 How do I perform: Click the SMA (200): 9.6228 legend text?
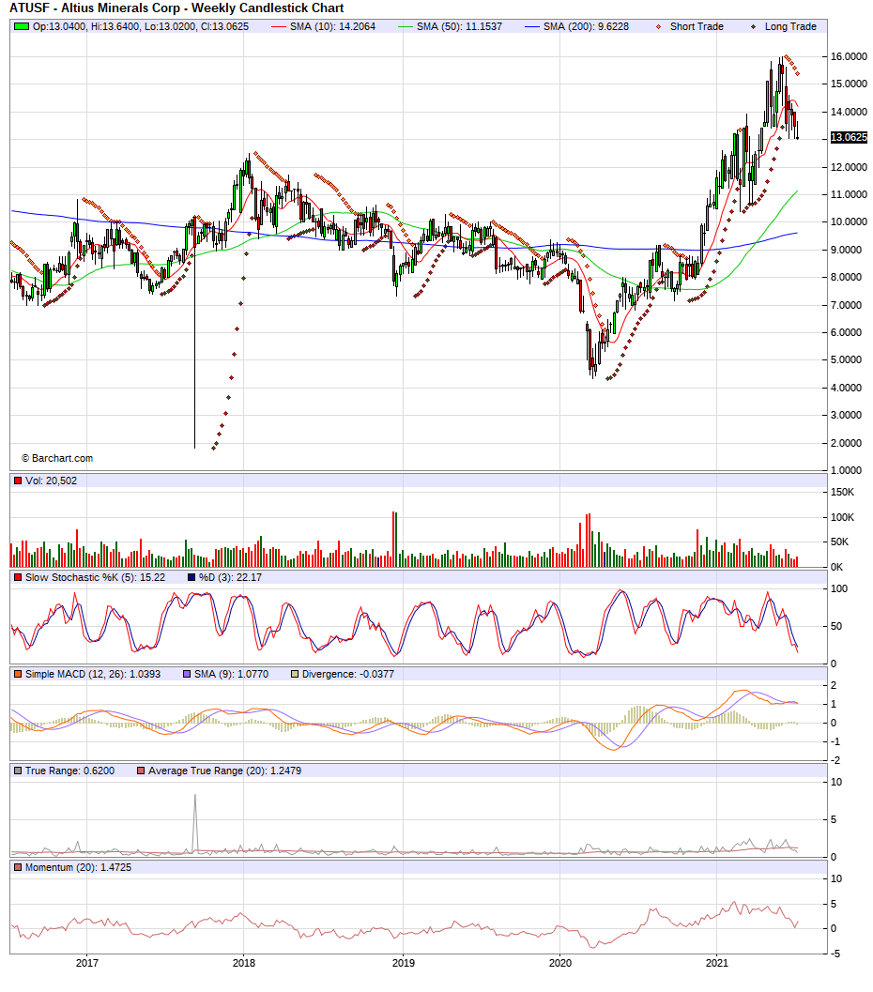[587, 26]
